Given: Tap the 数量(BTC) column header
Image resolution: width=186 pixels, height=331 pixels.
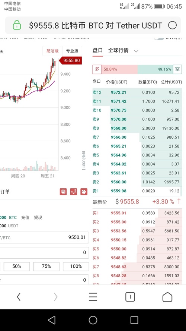Looking at the screenshot, I should coord(147,82).
